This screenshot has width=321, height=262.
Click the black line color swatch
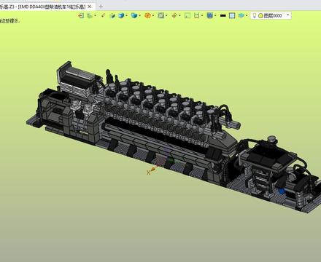pos(223,15)
